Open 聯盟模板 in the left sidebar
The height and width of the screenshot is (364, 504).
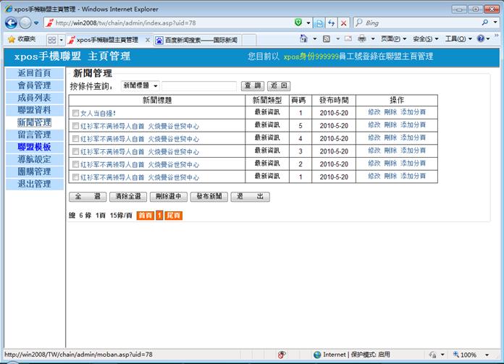pos(34,147)
